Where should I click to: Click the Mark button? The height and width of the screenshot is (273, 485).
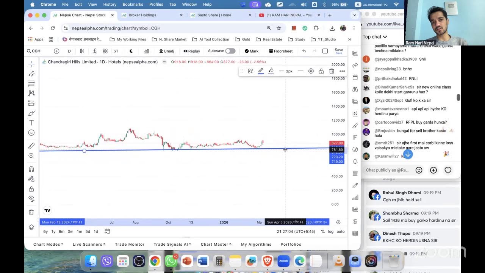click(x=252, y=51)
